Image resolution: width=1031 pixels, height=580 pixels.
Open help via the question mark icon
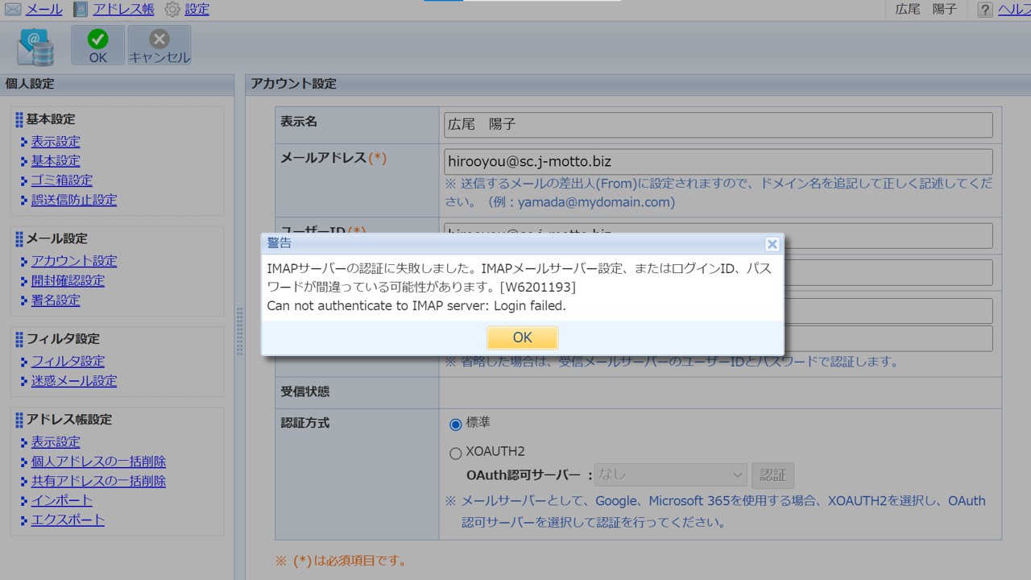point(984,9)
